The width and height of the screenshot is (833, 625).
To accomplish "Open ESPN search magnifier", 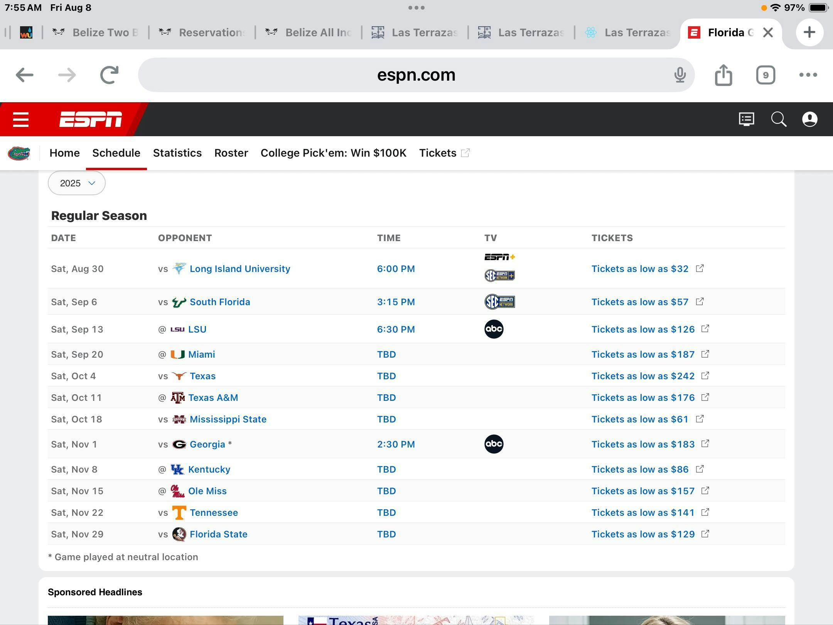I will tap(779, 119).
